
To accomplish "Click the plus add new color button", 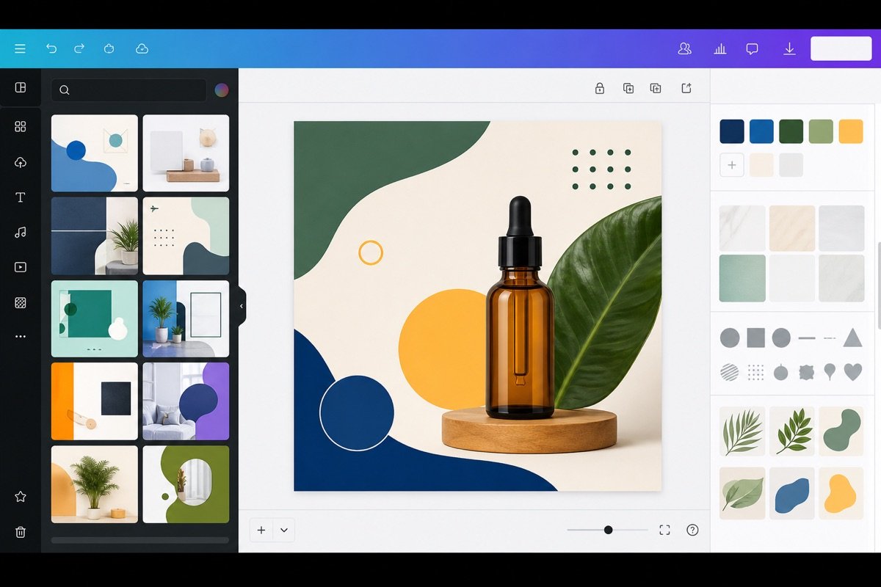I will (732, 165).
